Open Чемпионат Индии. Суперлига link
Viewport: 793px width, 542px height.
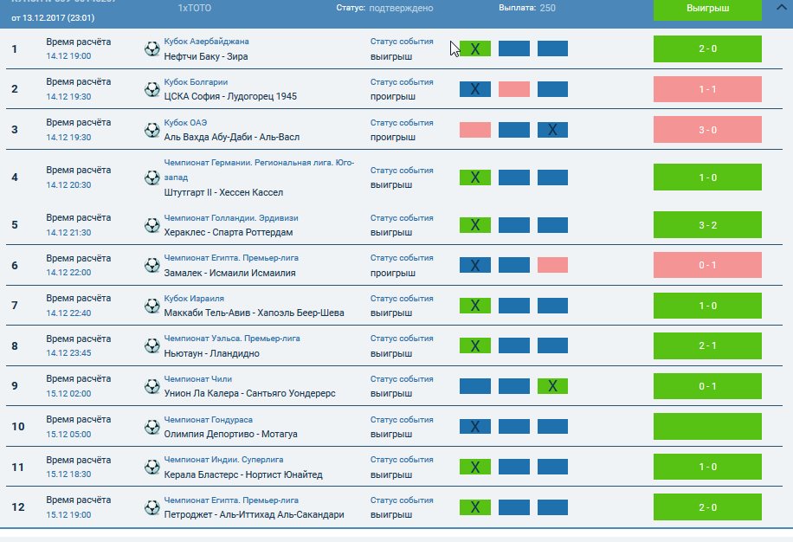tap(223, 460)
